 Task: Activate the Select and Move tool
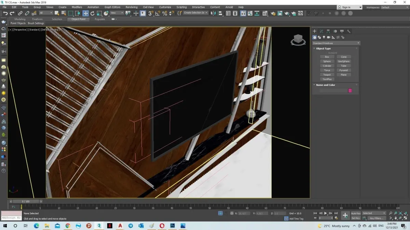coord(85,13)
